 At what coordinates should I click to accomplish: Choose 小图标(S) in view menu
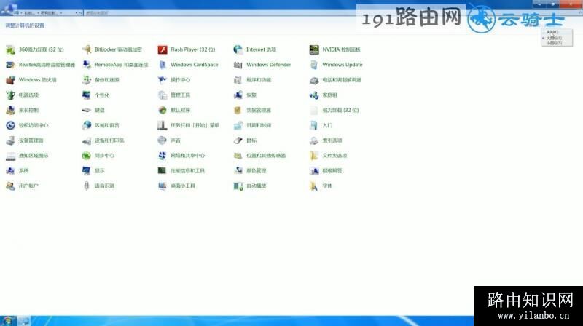(x=557, y=43)
